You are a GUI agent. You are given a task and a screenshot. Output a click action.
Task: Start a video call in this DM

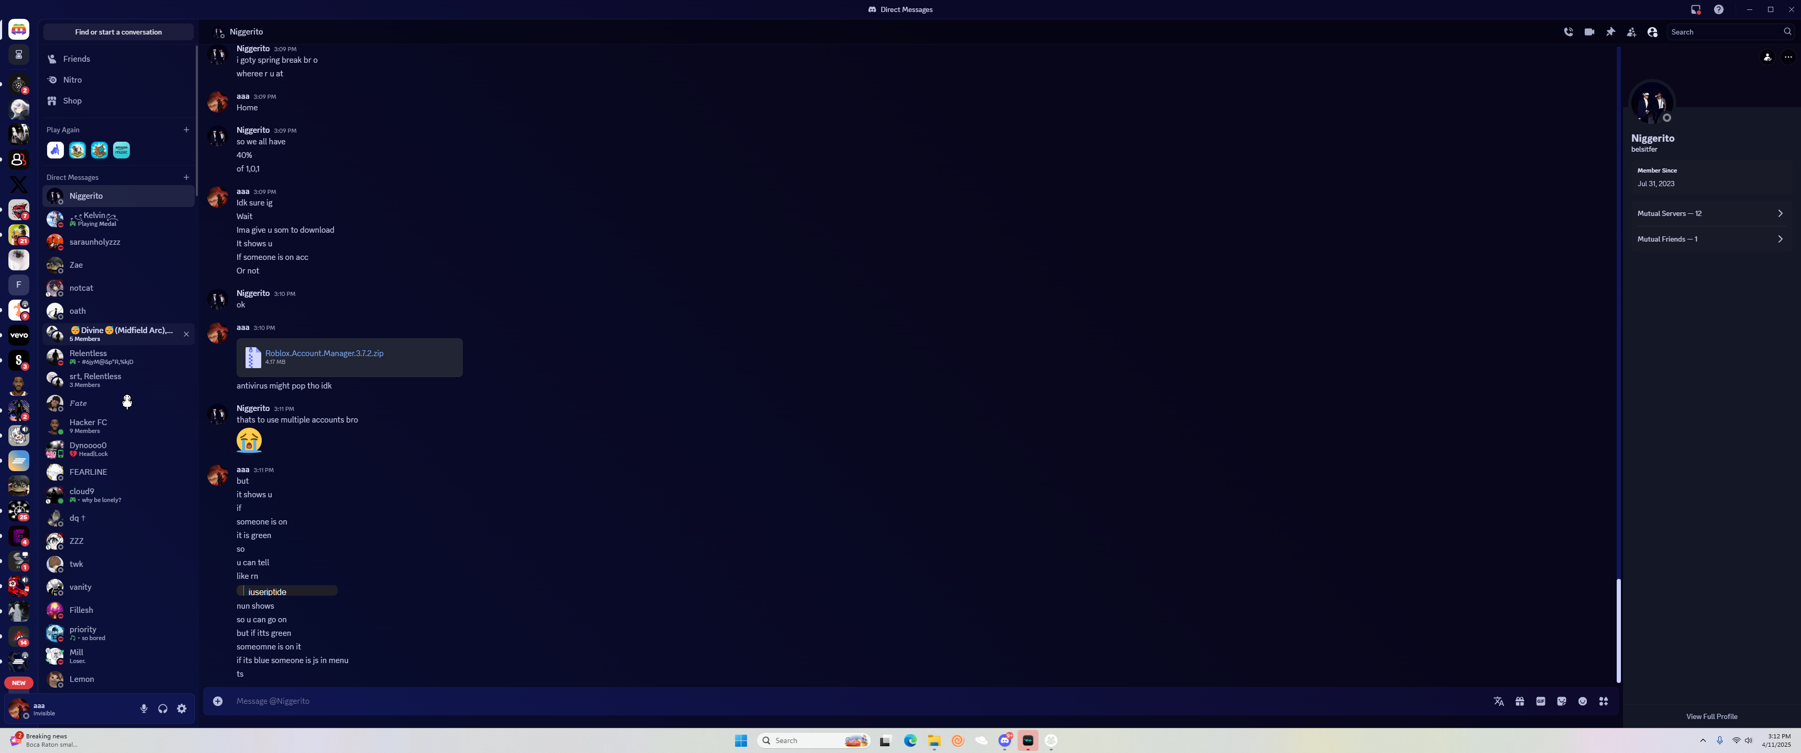1589,32
